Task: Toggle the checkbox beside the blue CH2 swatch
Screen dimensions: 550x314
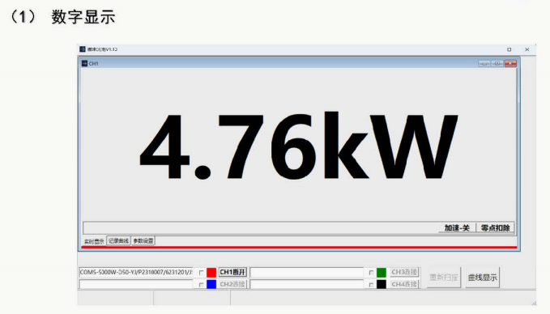Action: point(202,285)
